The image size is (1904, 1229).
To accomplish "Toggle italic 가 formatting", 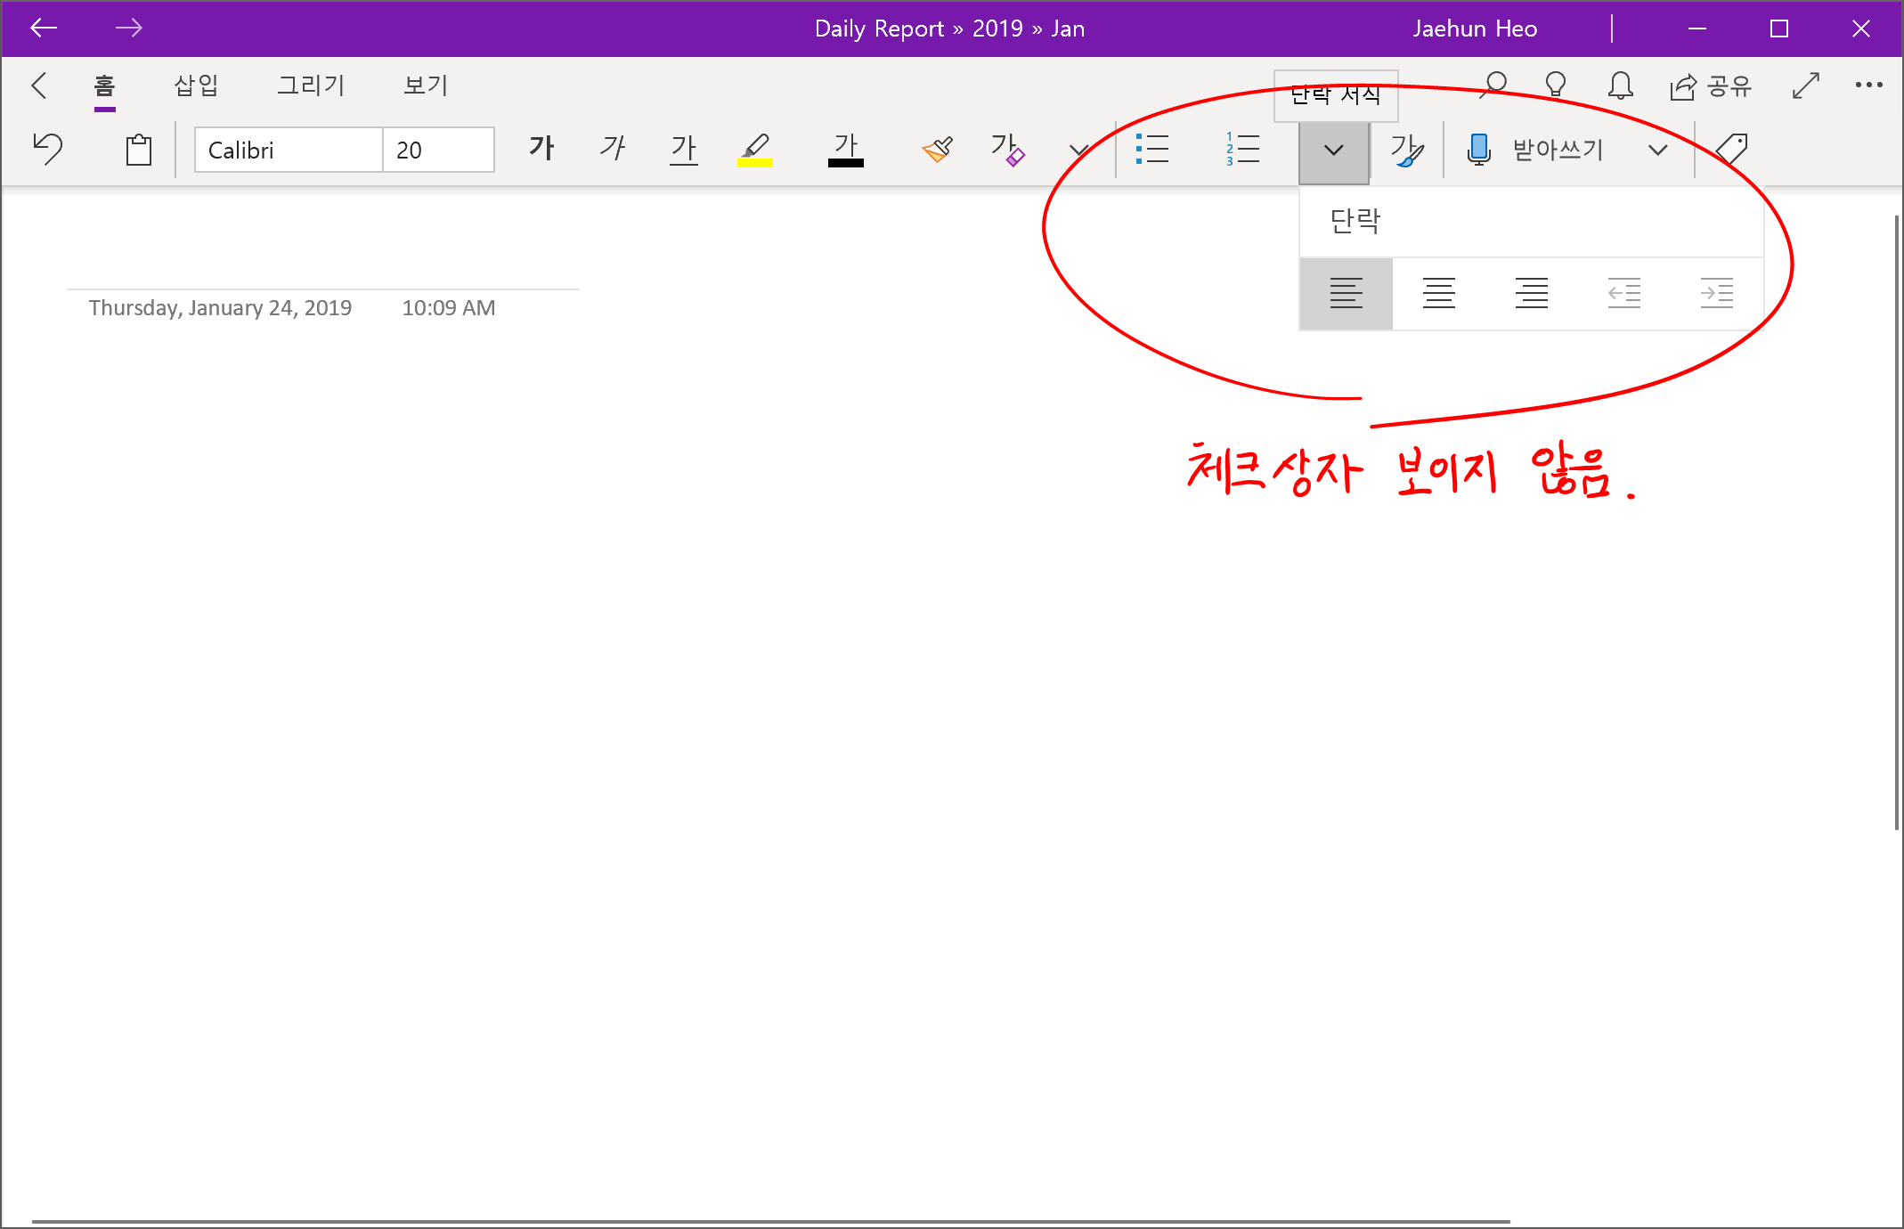I will pyautogui.click(x=612, y=149).
